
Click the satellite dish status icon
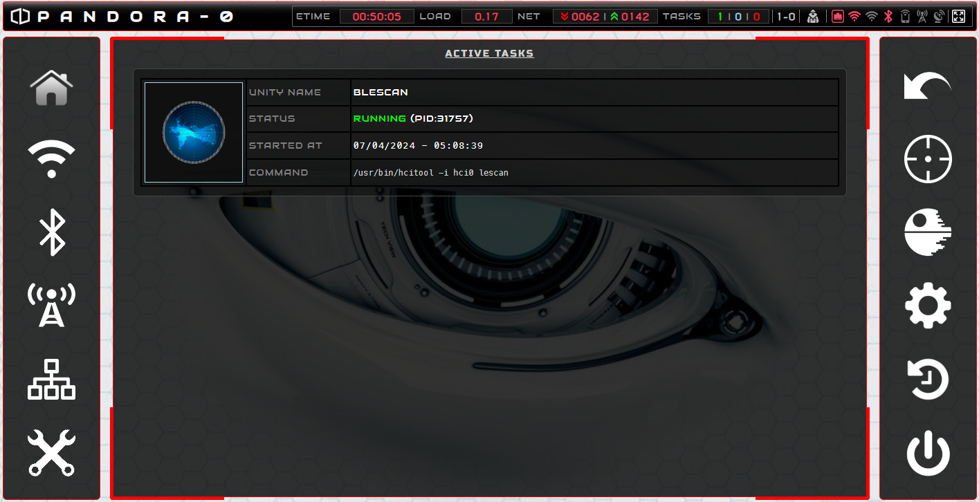[939, 17]
